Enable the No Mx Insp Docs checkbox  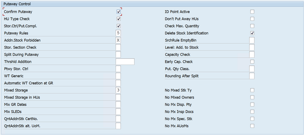click(x=252, y=112)
